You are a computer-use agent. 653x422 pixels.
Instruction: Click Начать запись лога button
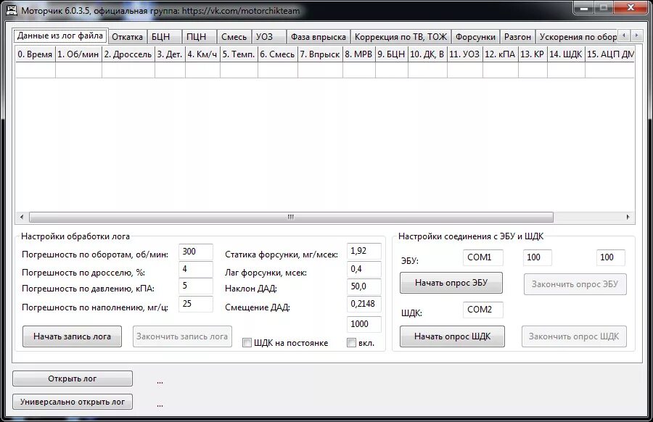[x=72, y=336]
